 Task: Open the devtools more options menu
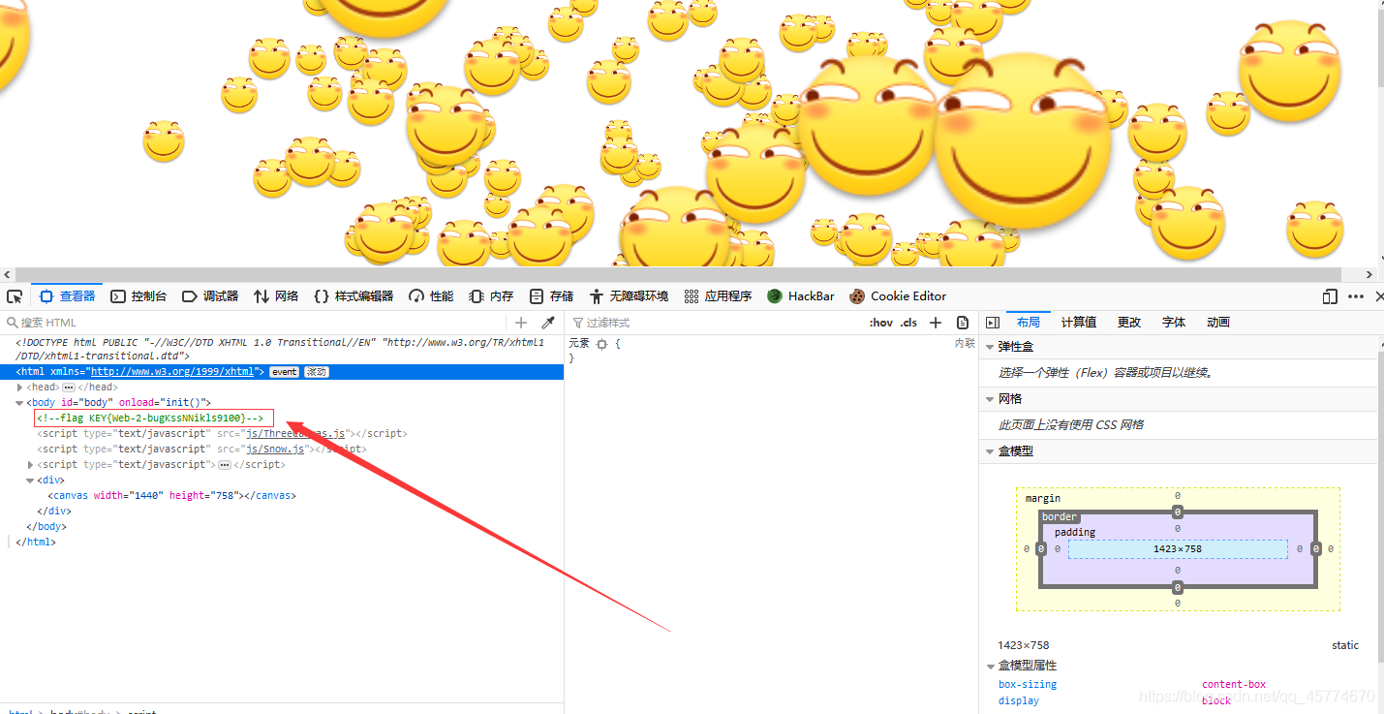pyautogui.click(x=1356, y=296)
